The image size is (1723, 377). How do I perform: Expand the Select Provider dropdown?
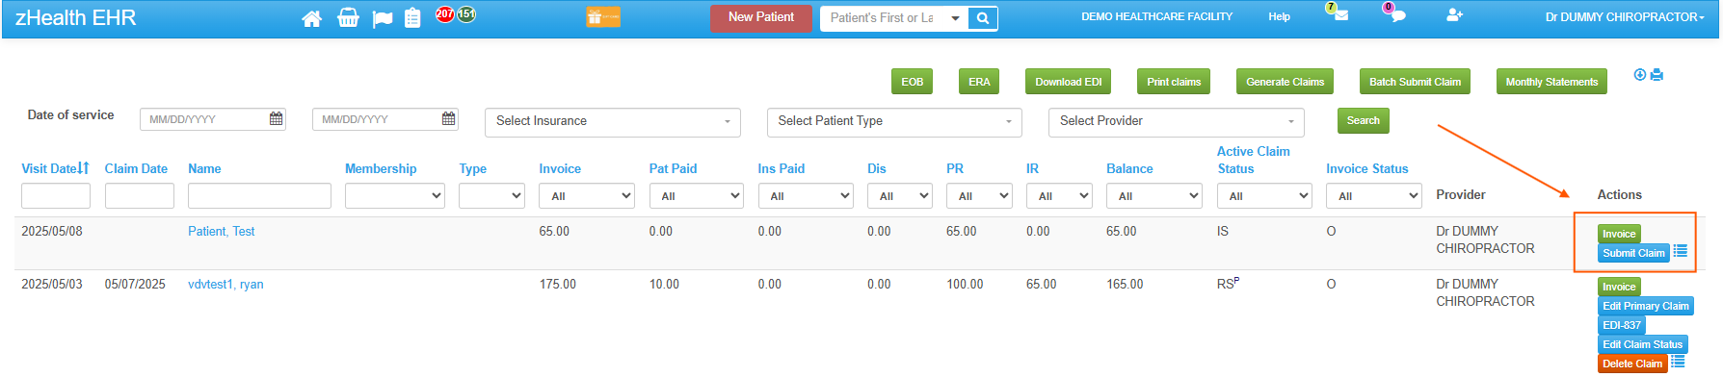pyautogui.click(x=1177, y=121)
